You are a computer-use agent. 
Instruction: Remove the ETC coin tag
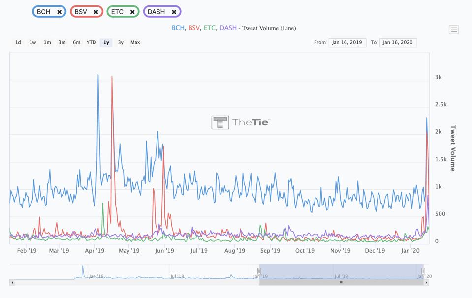coord(132,12)
